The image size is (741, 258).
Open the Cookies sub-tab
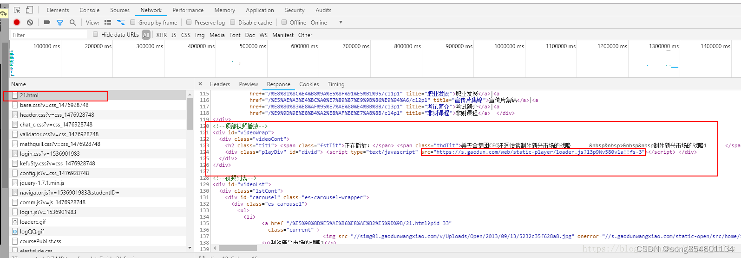coord(309,84)
